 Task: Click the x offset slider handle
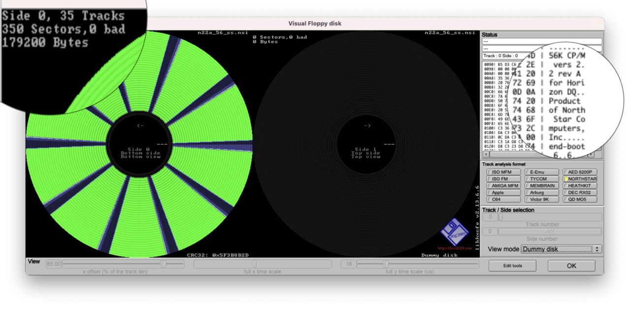(163, 264)
